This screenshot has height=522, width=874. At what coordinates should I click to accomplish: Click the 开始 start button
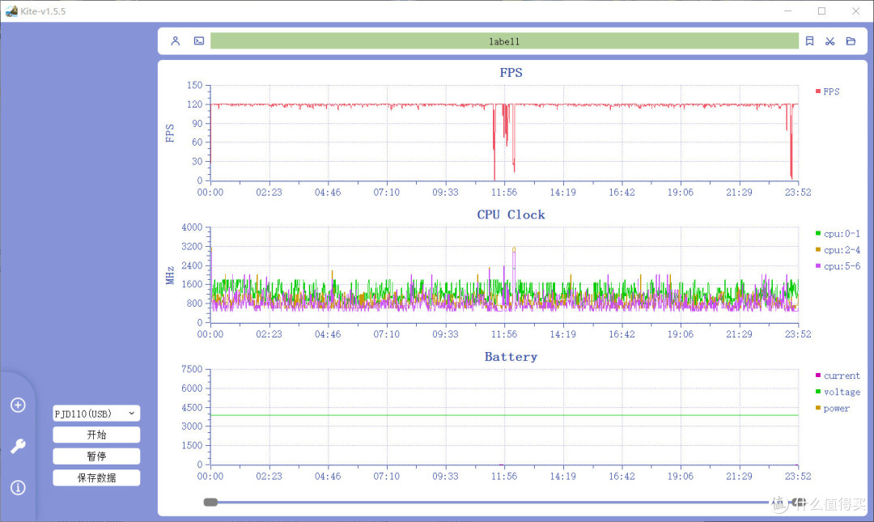[x=96, y=435]
